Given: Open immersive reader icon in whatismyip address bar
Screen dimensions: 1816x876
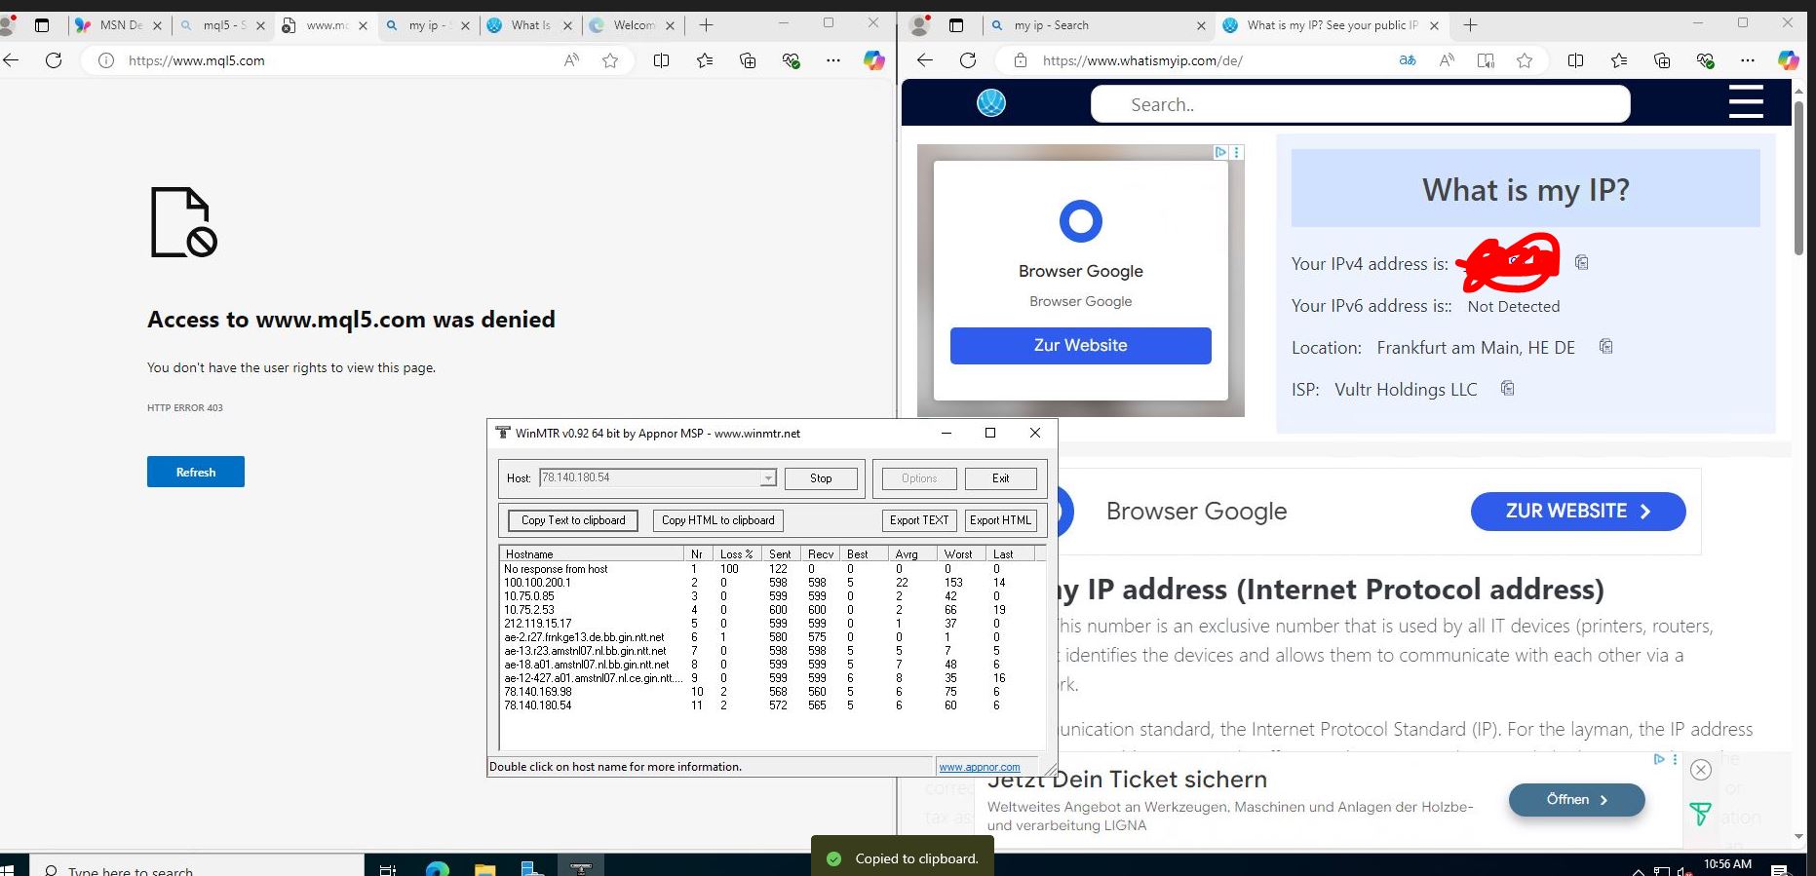Looking at the screenshot, I should [1486, 60].
